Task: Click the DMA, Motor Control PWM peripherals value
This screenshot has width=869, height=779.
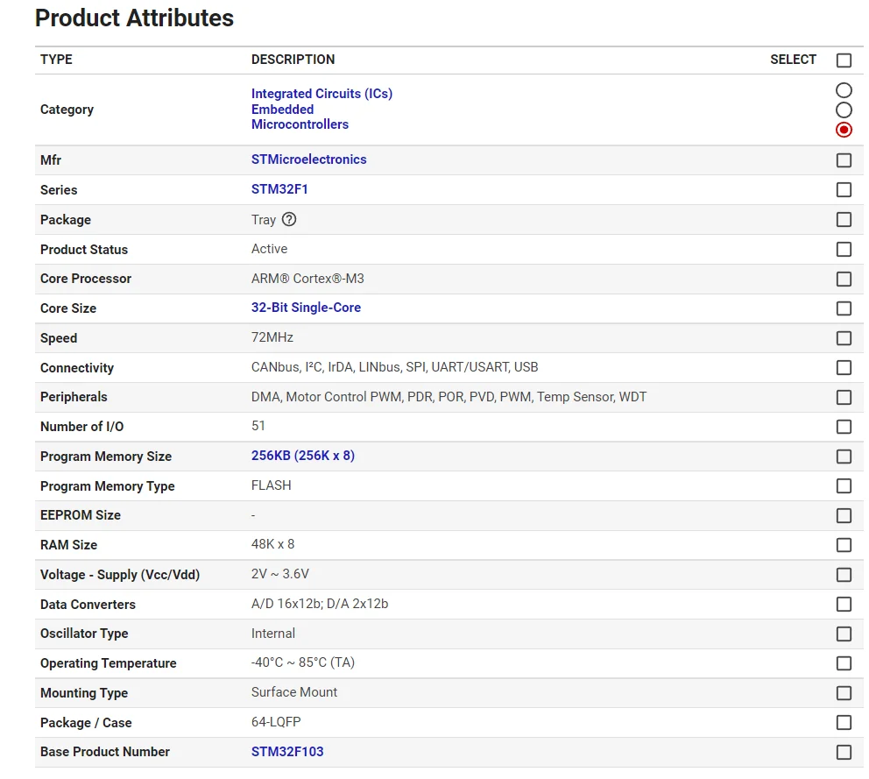Action: coord(449,396)
